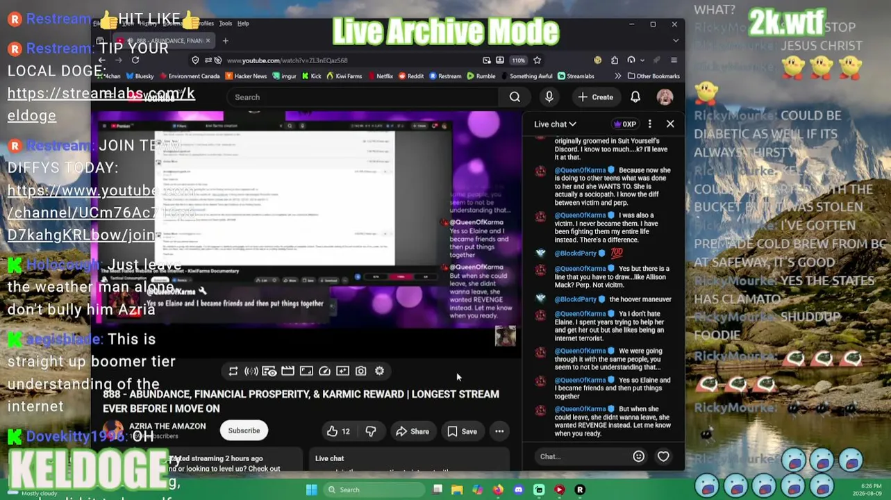The image size is (891, 500).
Task: Open the Kick bookmark
Action: point(312,76)
